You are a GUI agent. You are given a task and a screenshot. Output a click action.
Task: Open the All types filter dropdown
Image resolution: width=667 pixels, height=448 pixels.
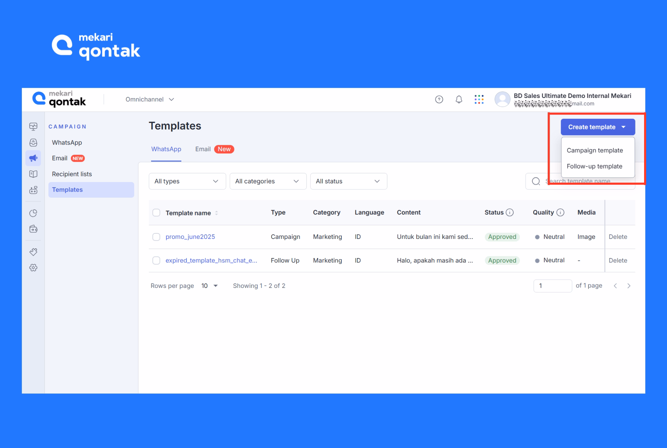(187, 181)
